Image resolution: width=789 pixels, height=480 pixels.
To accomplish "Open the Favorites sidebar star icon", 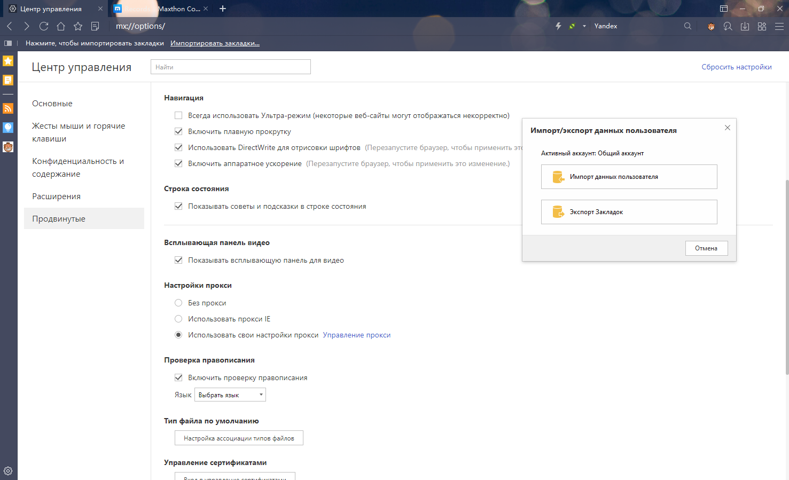I will (8, 61).
